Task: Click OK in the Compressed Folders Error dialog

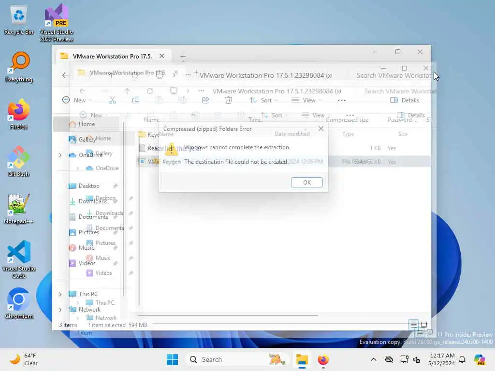Action: point(306,182)
